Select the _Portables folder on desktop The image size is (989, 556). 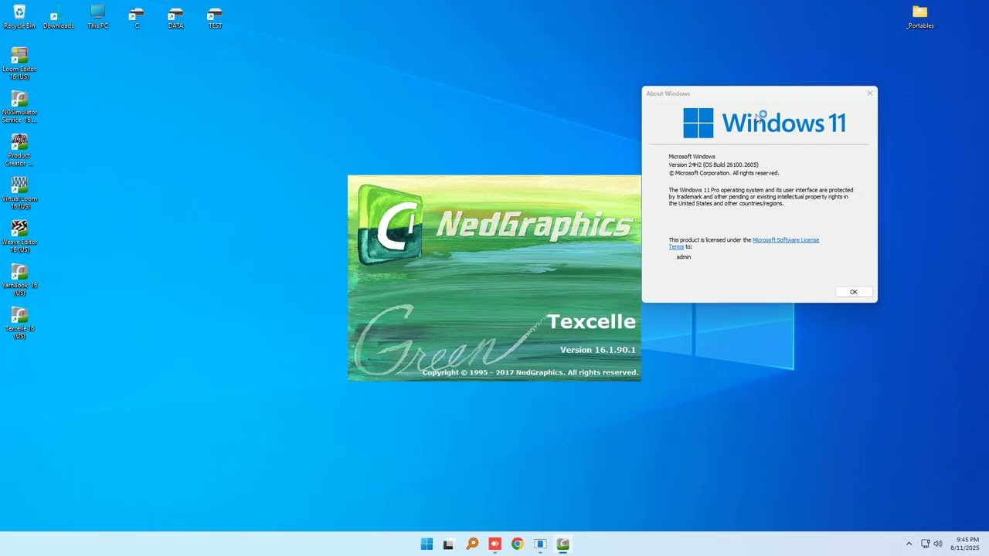919,17
